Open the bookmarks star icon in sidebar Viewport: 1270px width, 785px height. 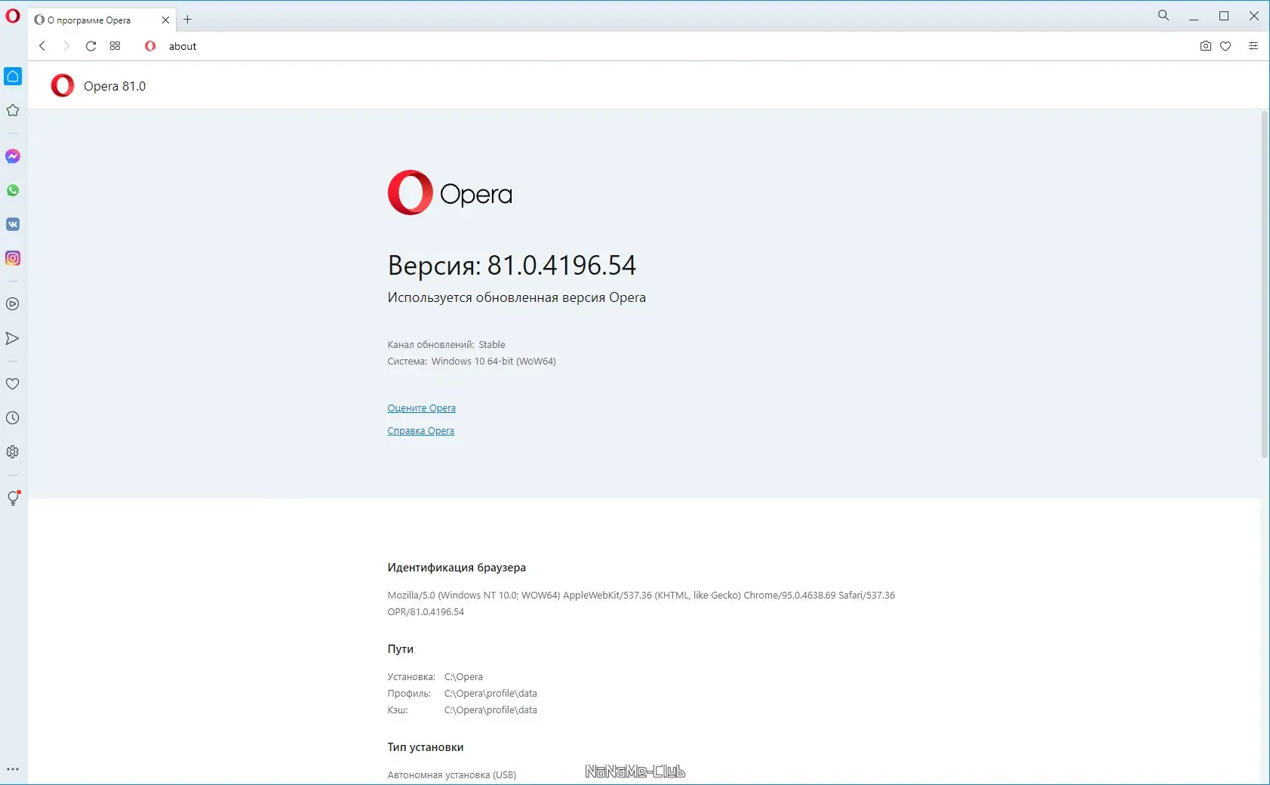13,110
